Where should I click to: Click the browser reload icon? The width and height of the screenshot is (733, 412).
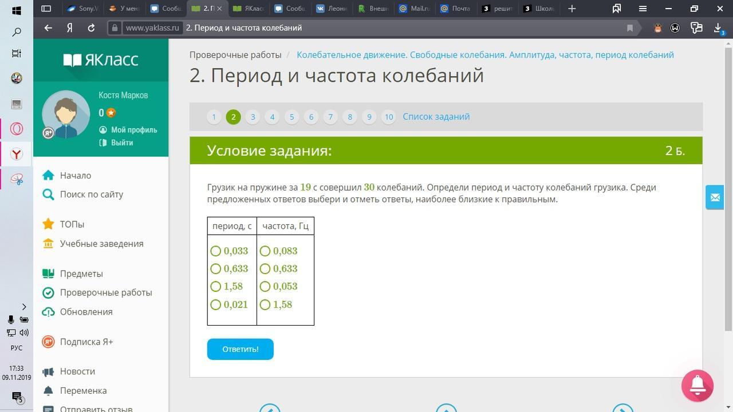91,28
